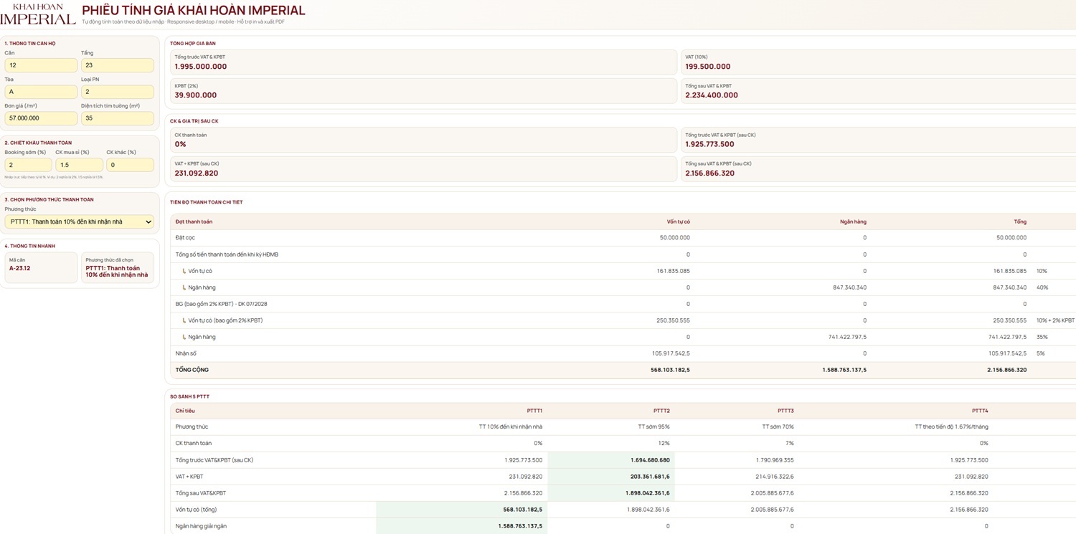Click the Mã căn value A-23.12
The width and height of the screenshot is (1076, 534).
tap(20, 268)
